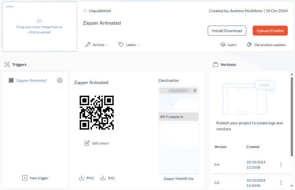Click the Edit colour pencil icon
Viewport: 295px width, 190px height.
click(87, 143)
